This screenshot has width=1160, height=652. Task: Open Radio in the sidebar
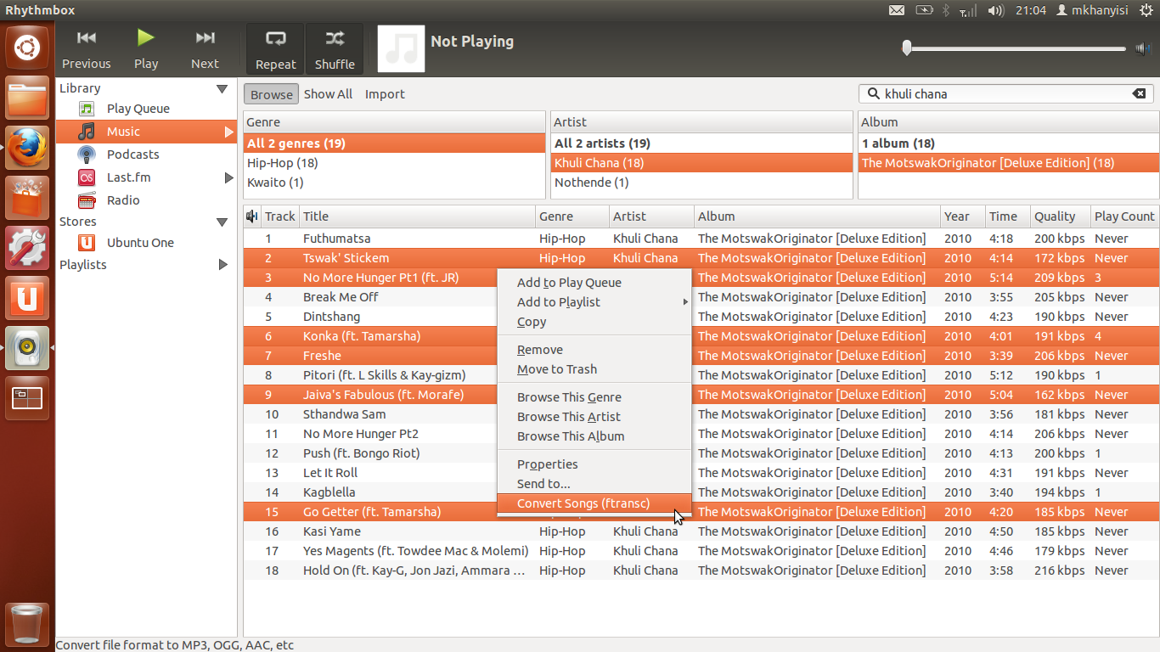point(123,200)
